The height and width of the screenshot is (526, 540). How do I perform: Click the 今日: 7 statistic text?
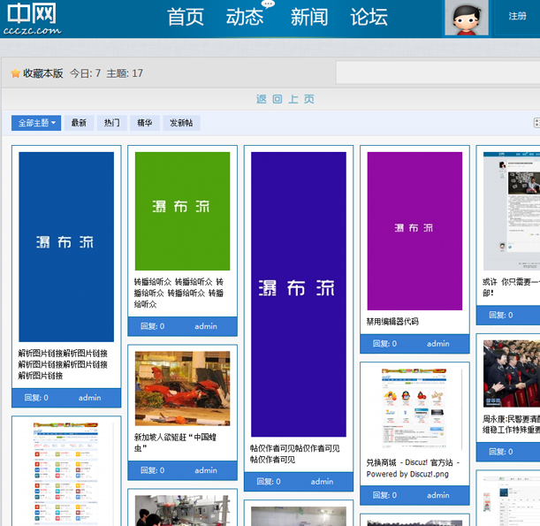[86, 73]
